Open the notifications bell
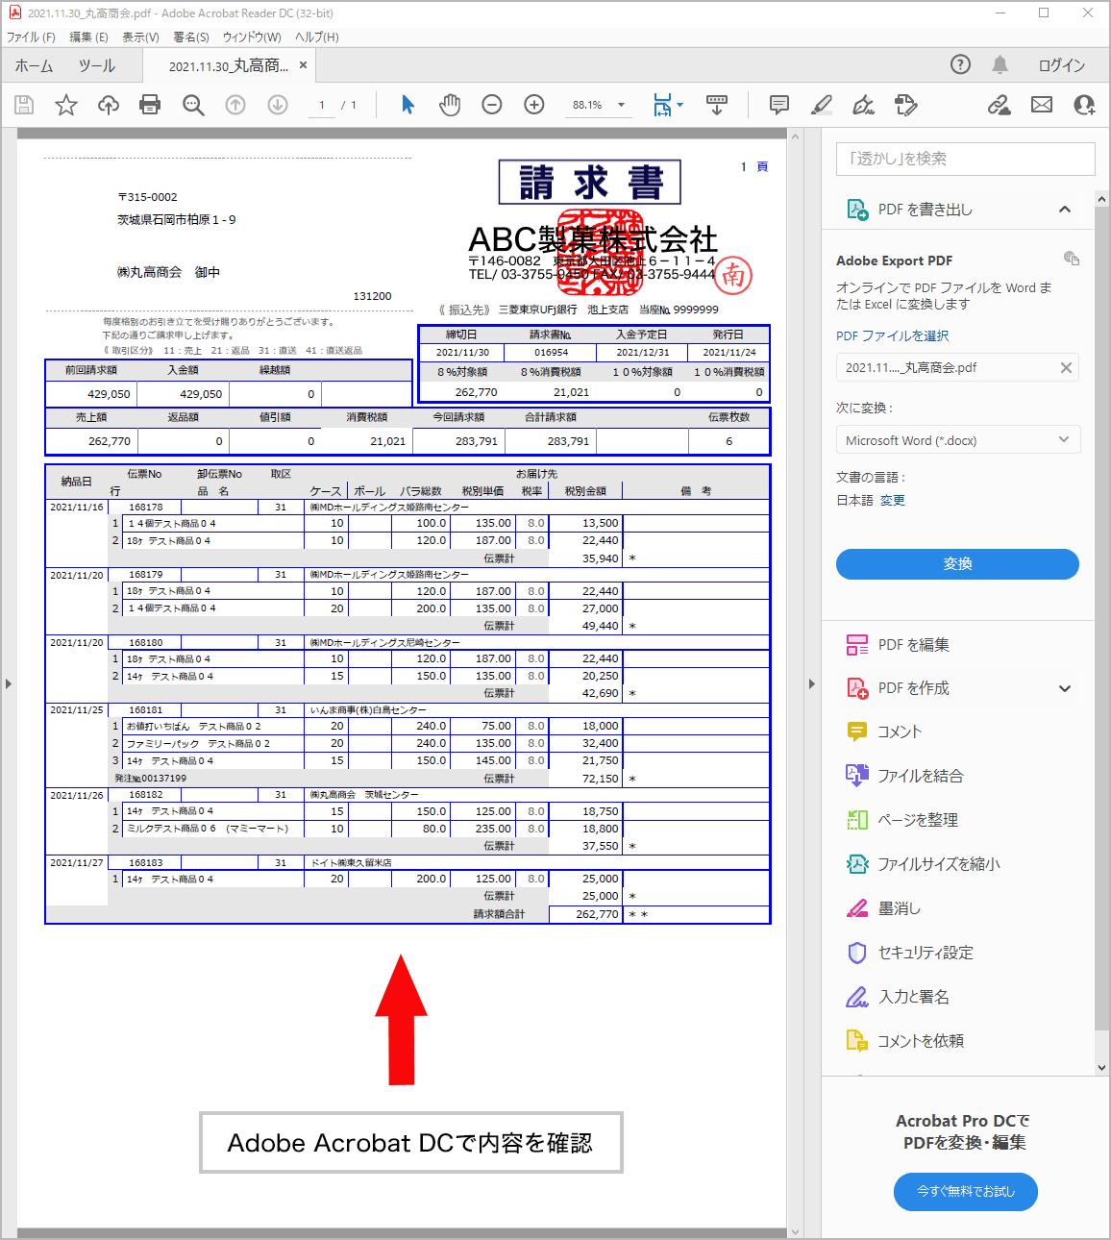1111x1240 pixels. pos(1000,64)
